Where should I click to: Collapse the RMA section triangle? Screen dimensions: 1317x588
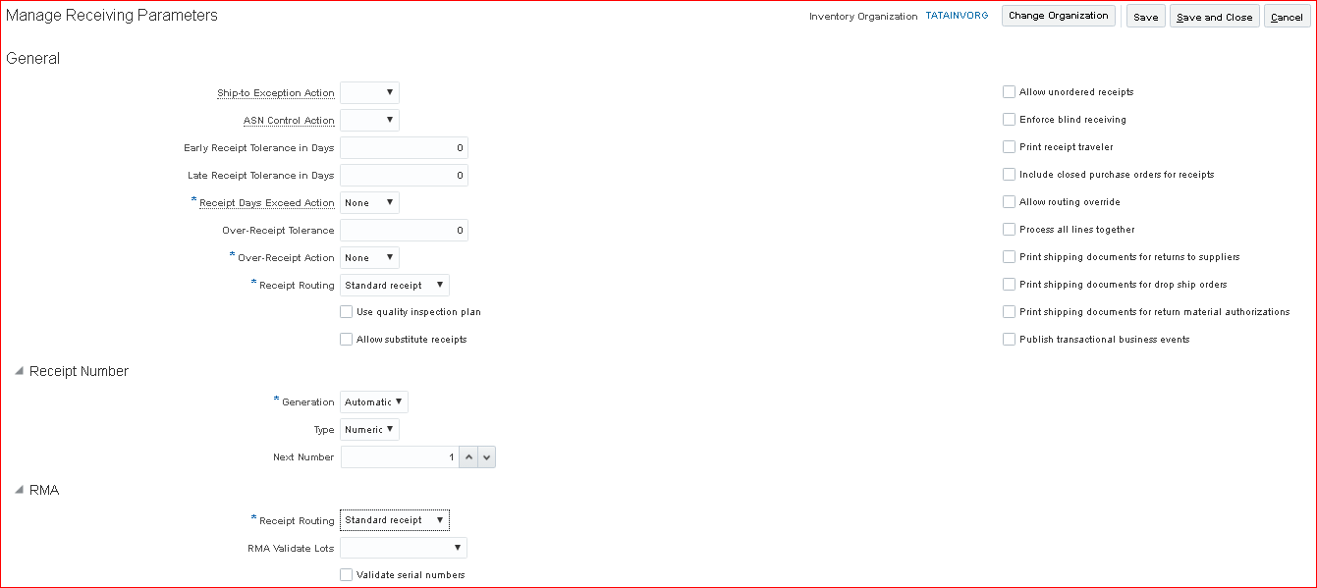click(x=19, y=490)
